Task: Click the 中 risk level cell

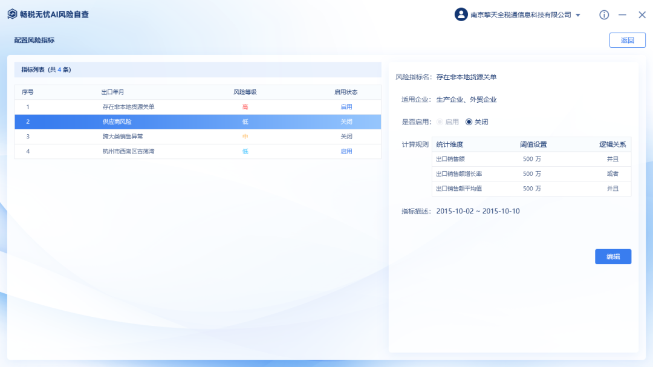Action: [x=245, y=137]
